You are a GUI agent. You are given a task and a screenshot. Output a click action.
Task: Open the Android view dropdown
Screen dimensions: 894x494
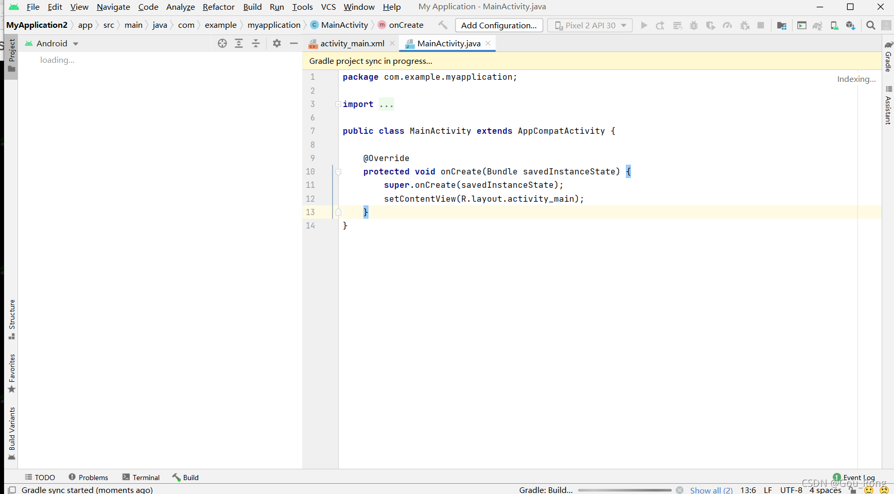(52, 43)
